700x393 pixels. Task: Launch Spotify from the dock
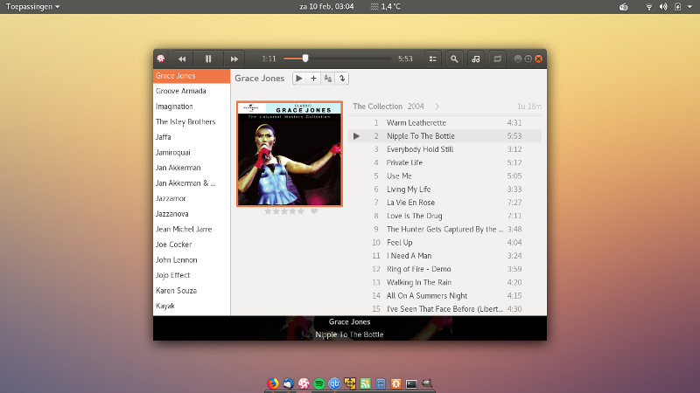point(319,383)
